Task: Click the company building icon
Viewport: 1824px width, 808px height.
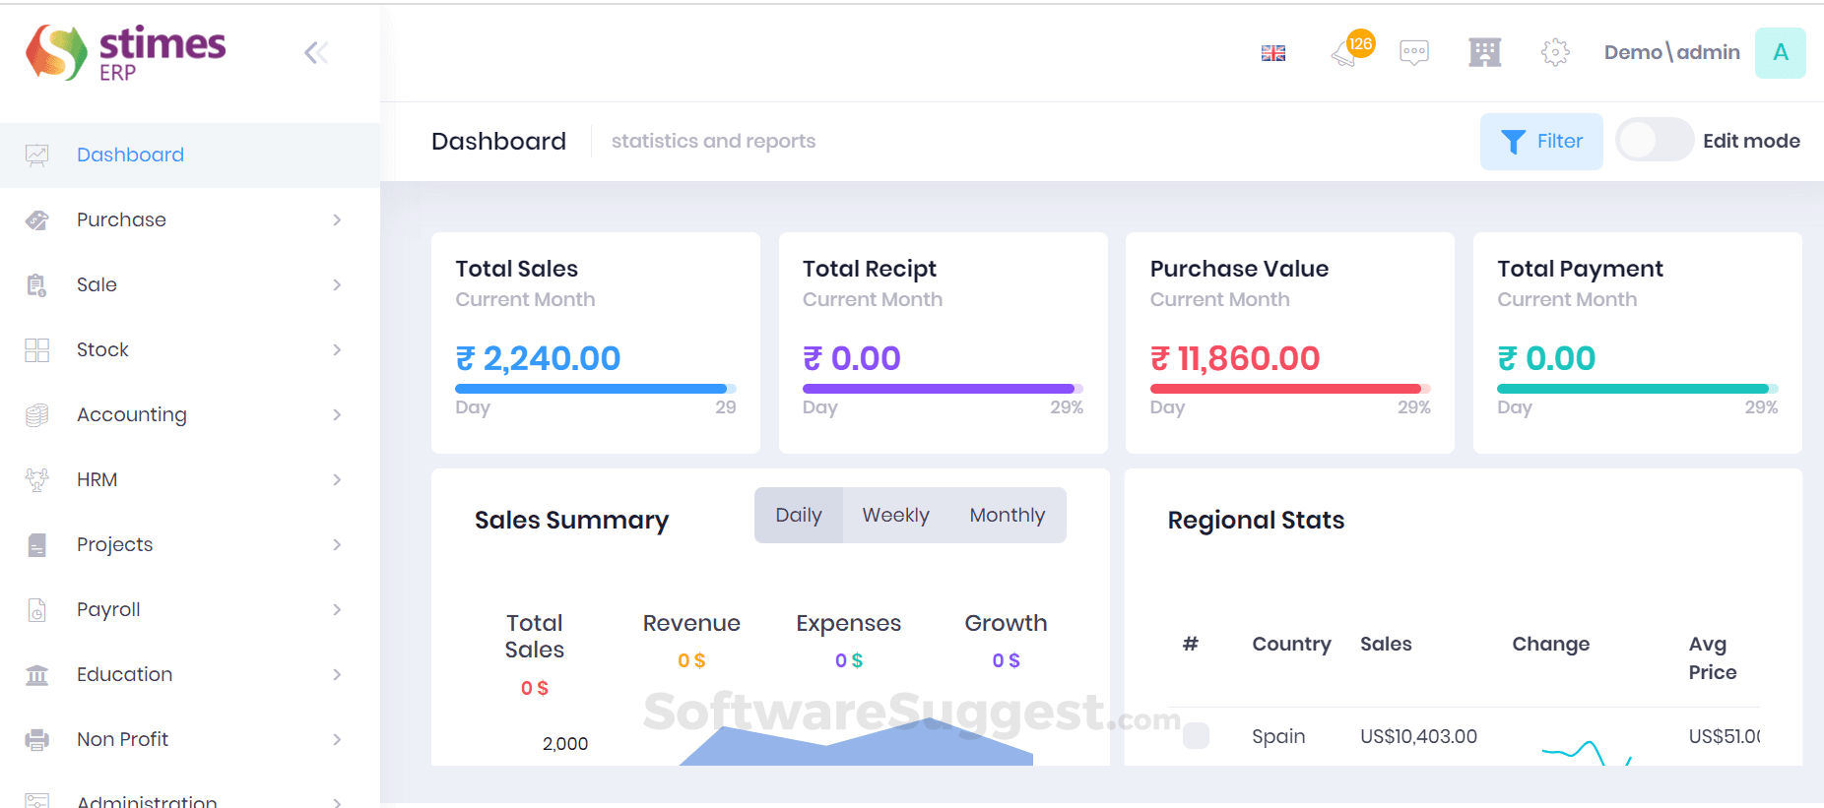Action: [x=1484, y=52]
